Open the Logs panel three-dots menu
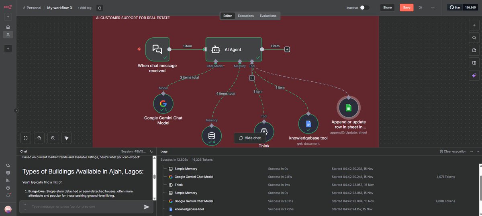482x216 pixels. click(x=472, y=151)
